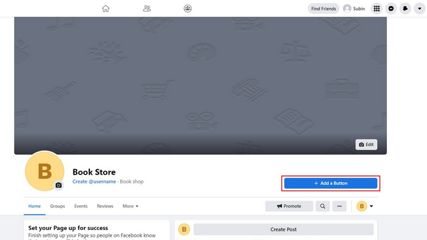Screen dimensions: 427x240
Task: Search the Page using the magnifier icon
Action: coord(323,206)
